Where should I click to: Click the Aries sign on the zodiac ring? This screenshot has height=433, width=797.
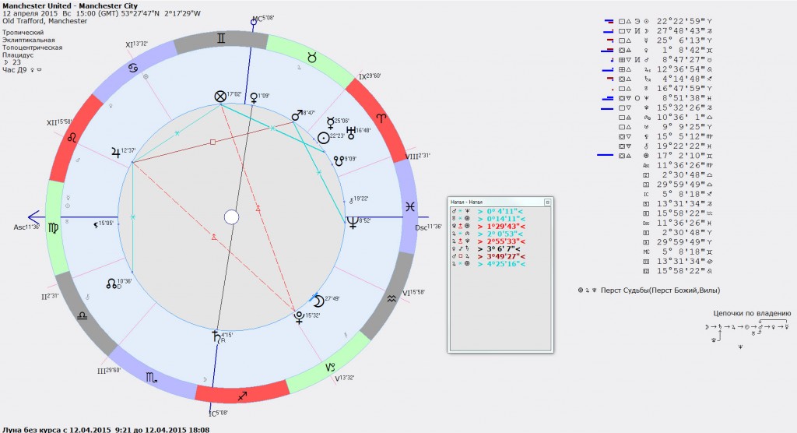(x=381, y=118)
